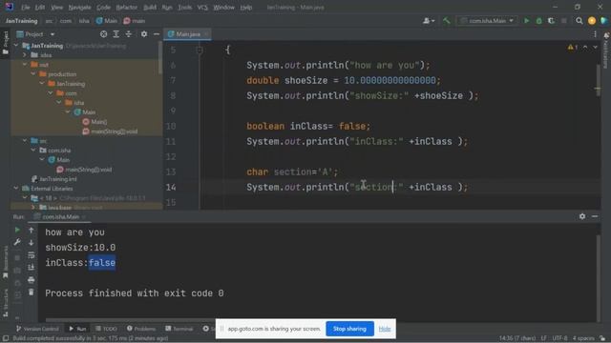This screenshot has height=343, width=611.
Task: Switch to the Main.java editor tab
Action: (188, 34)
